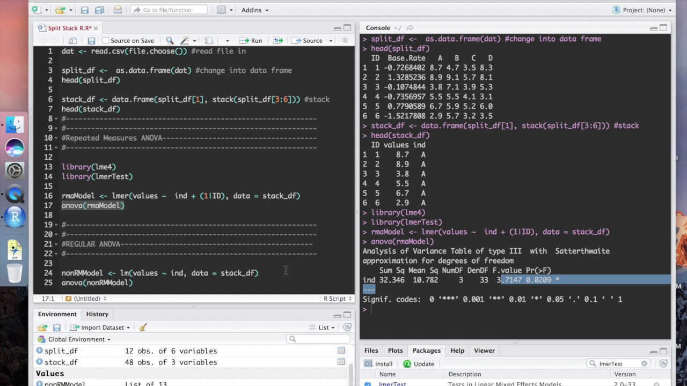Click Show in New Window editor icon
This screenshot has width=687, height=386.
72,41
